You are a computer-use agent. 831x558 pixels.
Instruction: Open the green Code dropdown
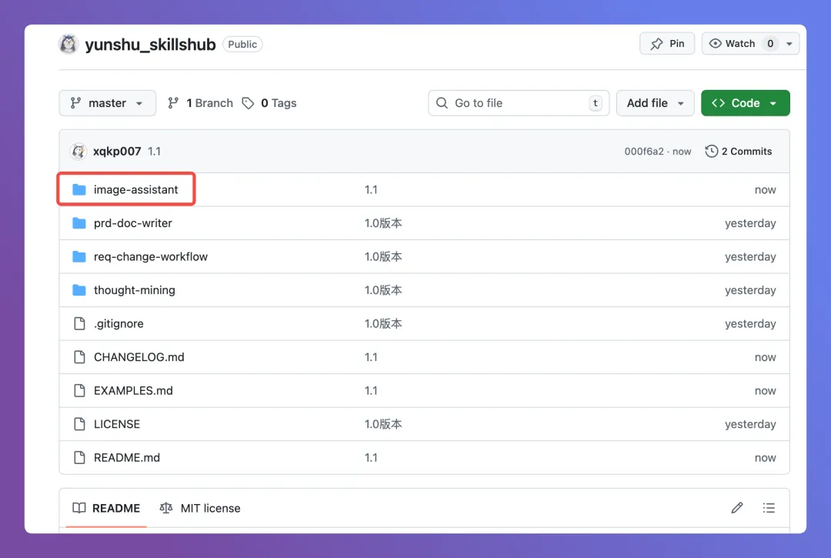click(745, 103)
